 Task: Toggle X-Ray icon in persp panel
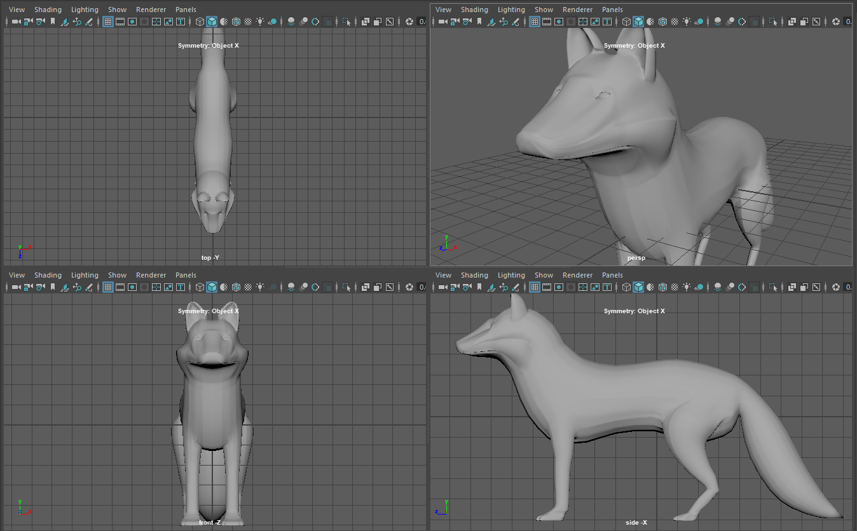coord(792,22)
